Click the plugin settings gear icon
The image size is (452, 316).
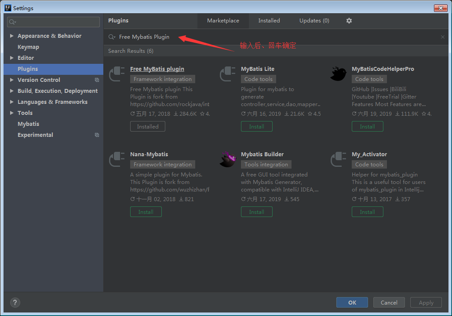click(x=349, y=21)
